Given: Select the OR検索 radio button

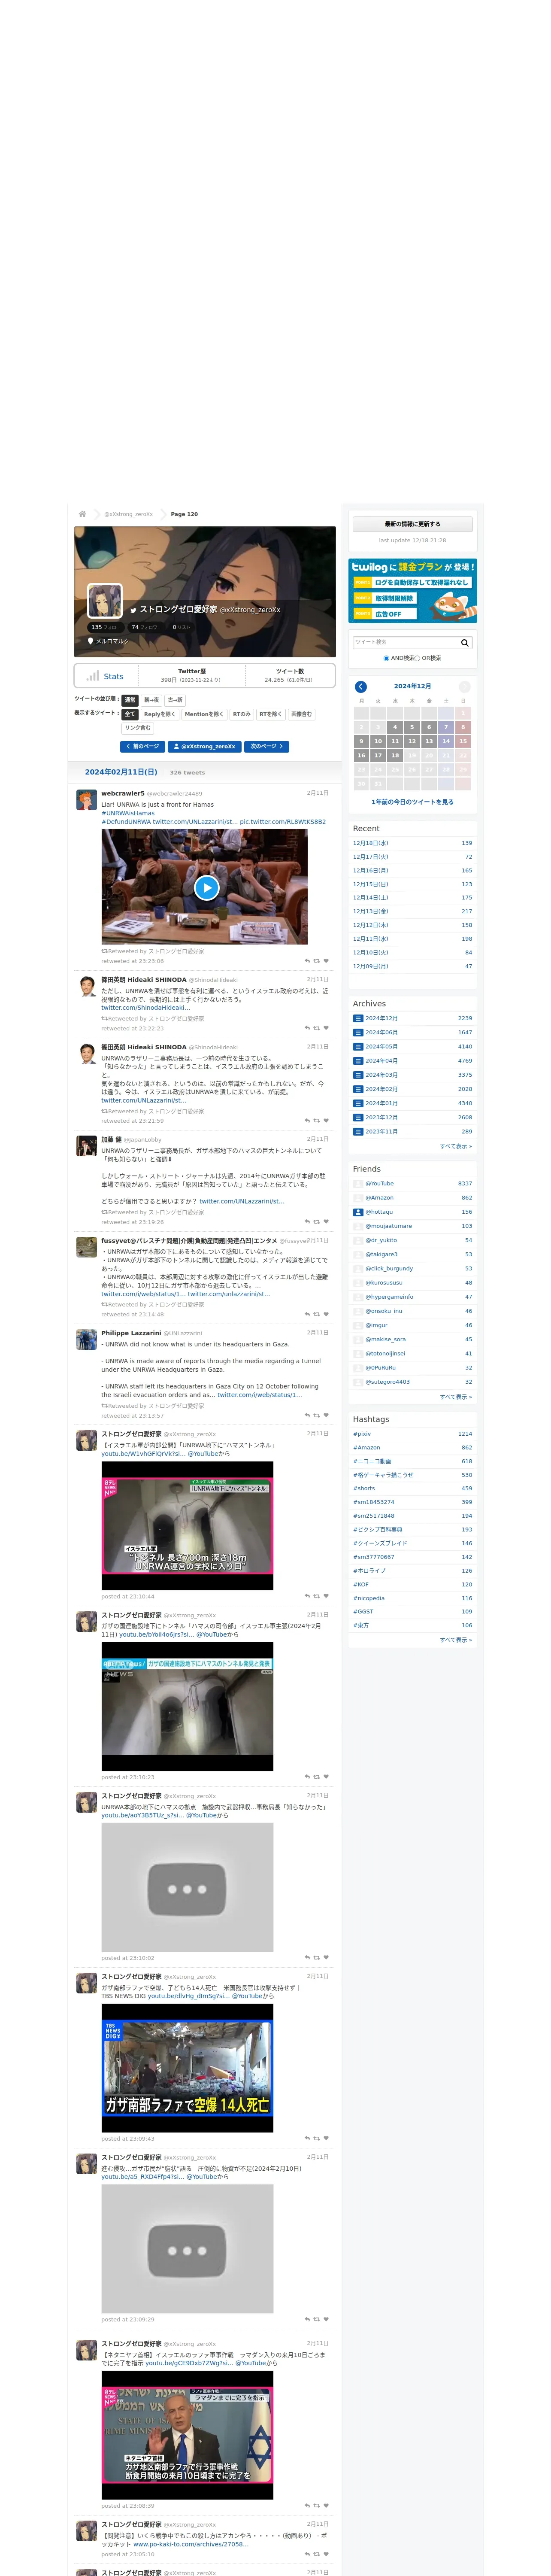Looking at the screenshot, I should (x=417, y=658).
